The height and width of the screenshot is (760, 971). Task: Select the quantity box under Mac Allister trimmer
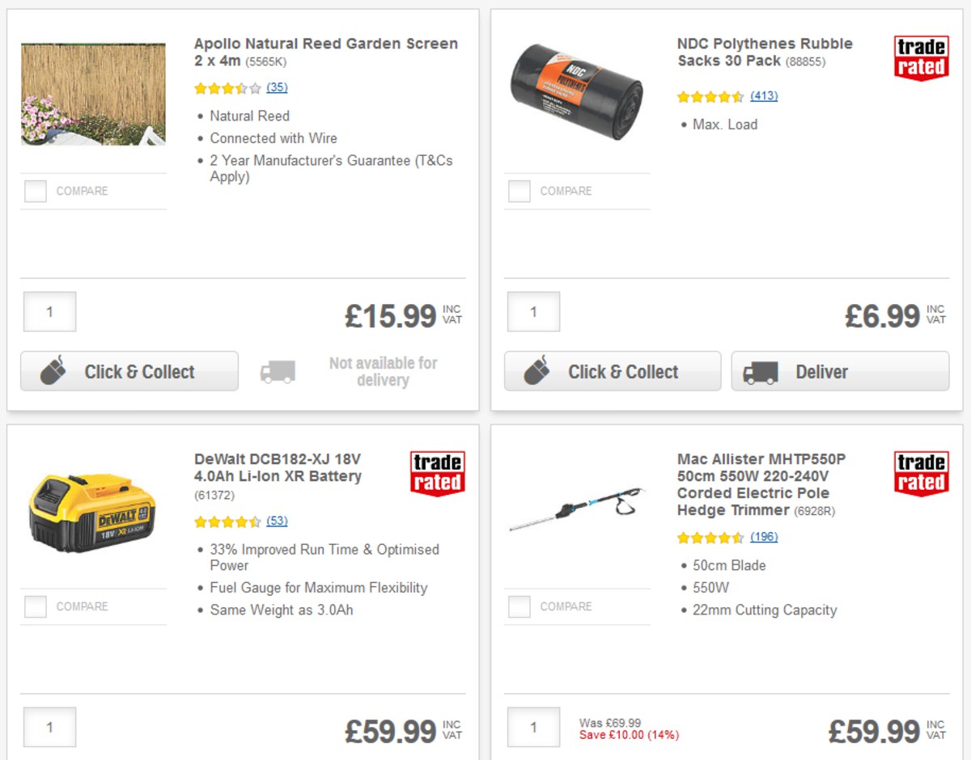tap(533, 727)
